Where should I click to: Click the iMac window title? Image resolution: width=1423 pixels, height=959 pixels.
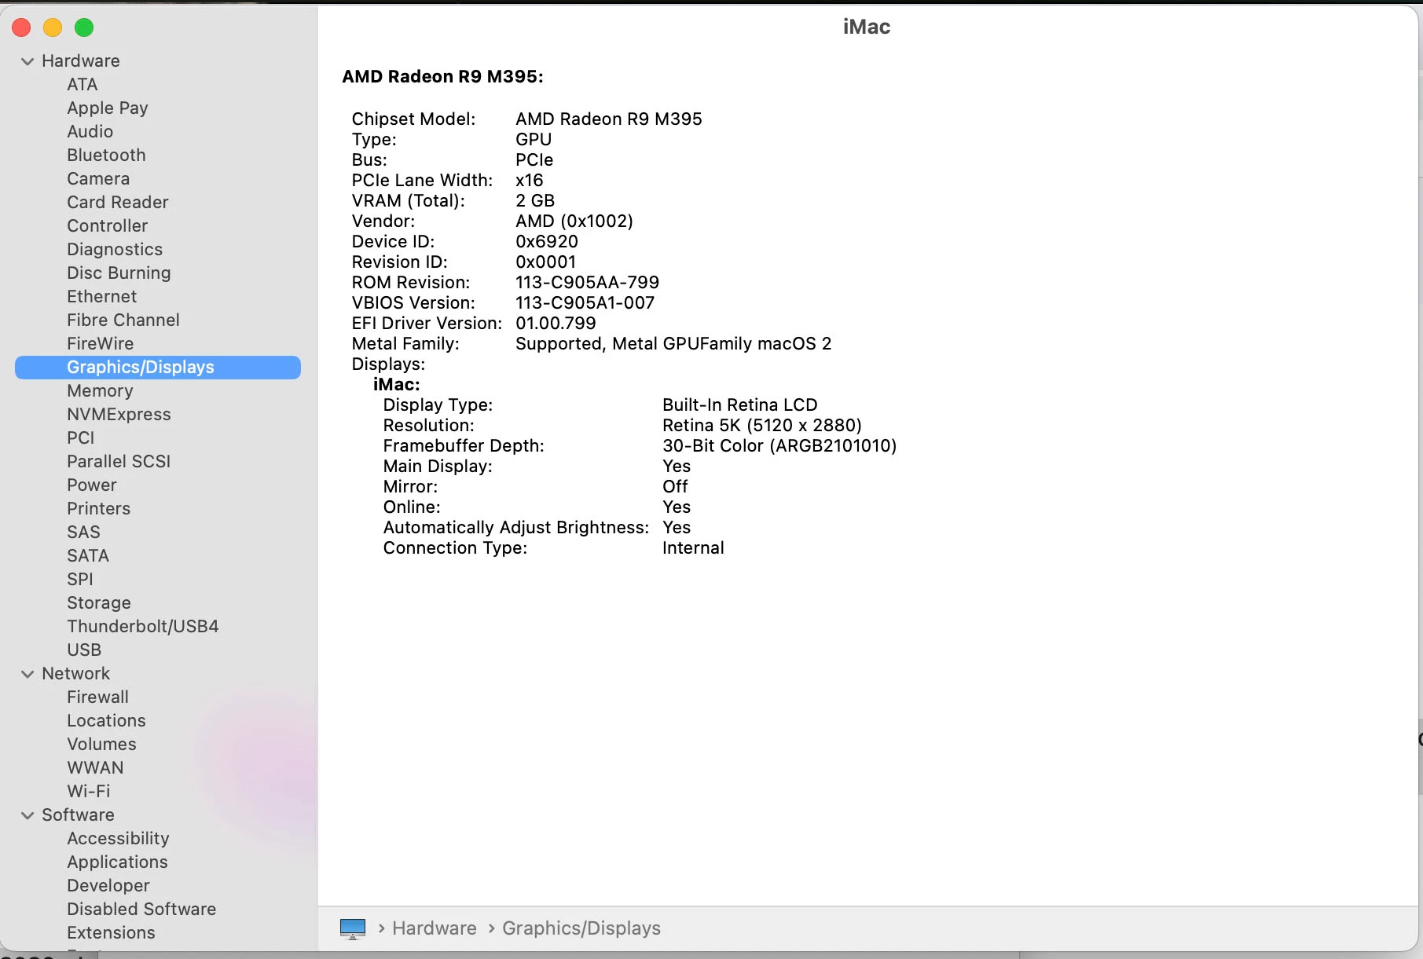pyautogui.click(x=867, y=27)
